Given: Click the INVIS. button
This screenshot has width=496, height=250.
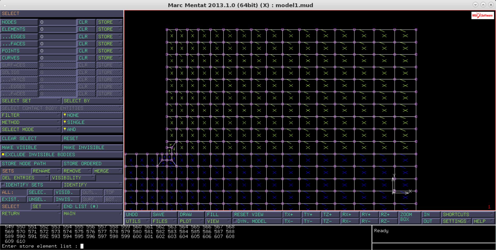Looking at the screenshot, I should (67, 199).
